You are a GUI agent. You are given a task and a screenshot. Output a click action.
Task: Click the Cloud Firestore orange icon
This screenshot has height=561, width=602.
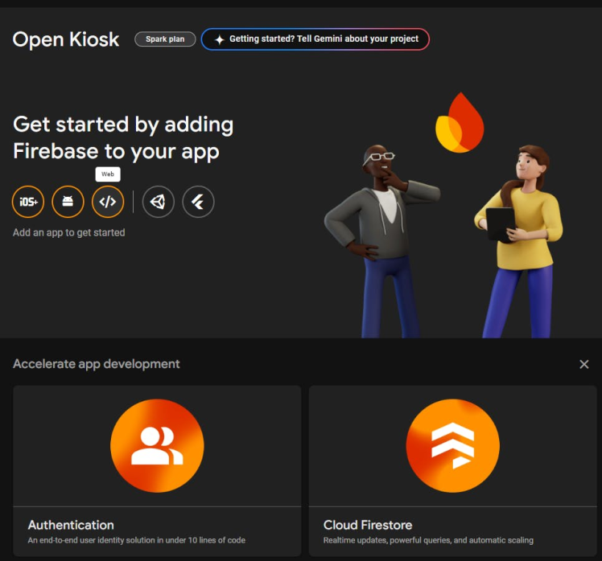[x=452, y=445]
